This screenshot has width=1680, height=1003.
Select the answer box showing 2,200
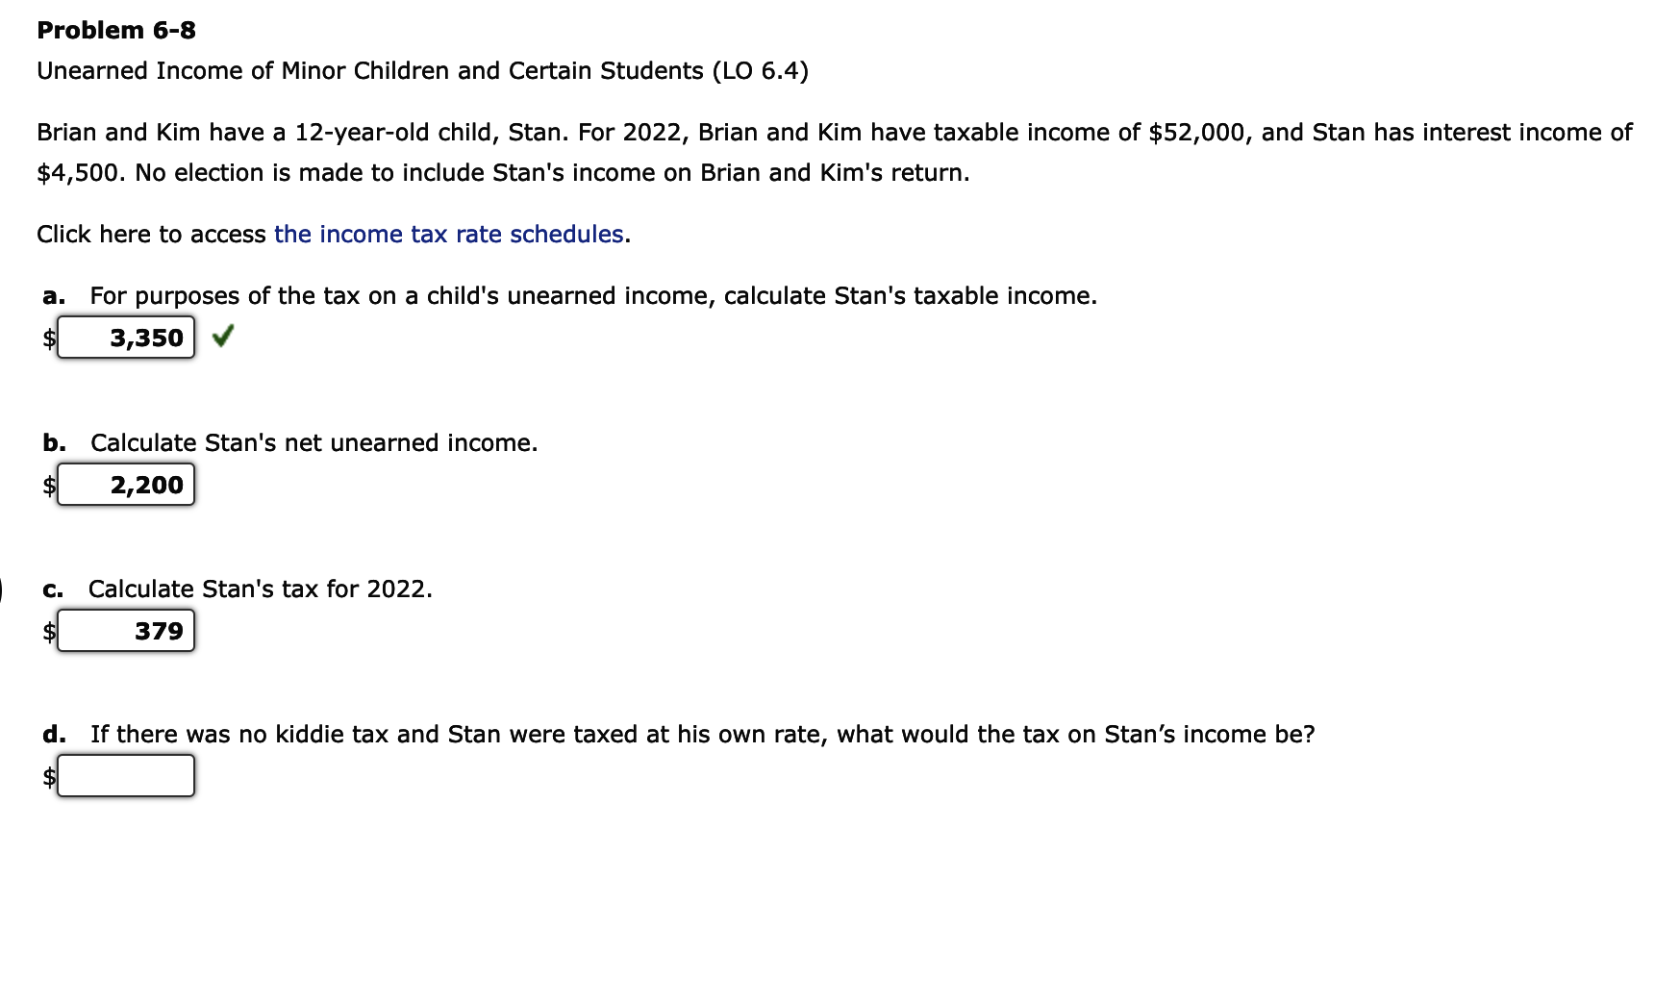click(127, 485)
